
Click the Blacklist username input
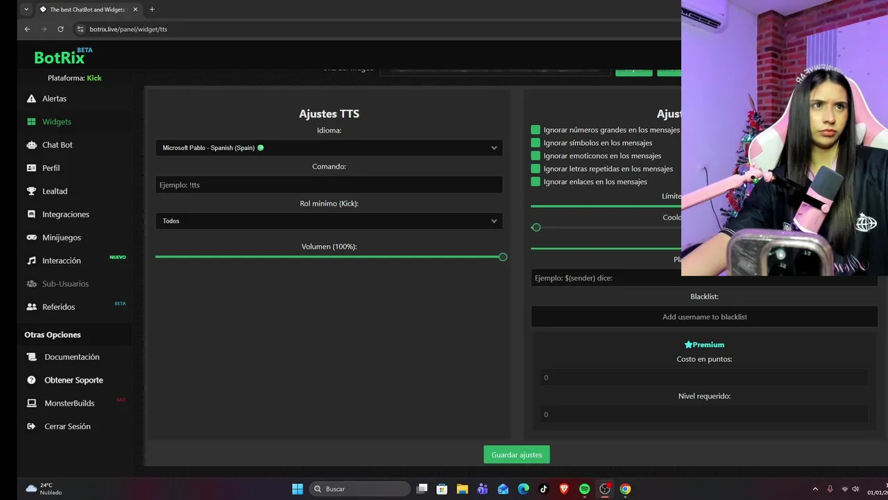pos(704,317)
